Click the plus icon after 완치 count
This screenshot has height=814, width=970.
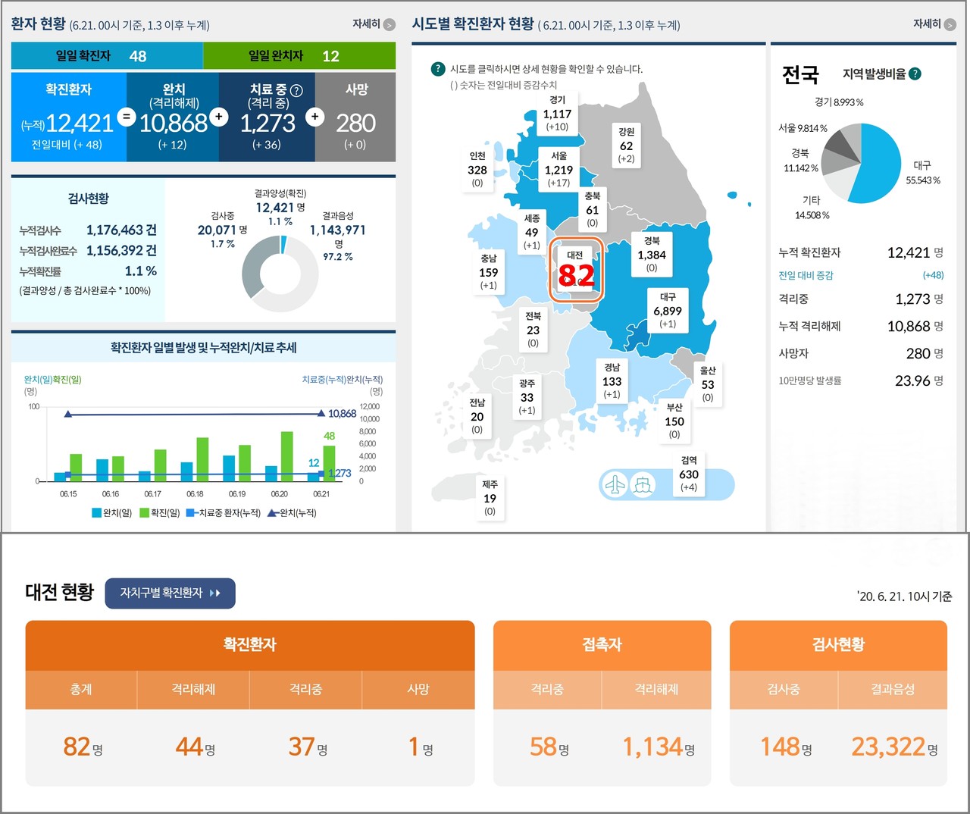pos(219,117)
